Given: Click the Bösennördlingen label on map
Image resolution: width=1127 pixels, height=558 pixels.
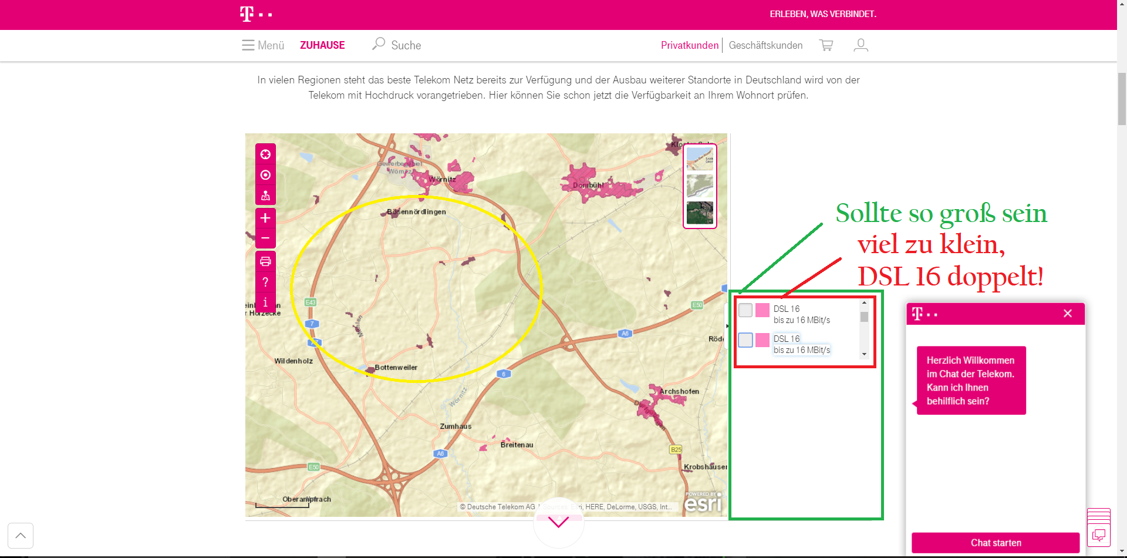Looking at the screenshot, I should click(416, 211).
